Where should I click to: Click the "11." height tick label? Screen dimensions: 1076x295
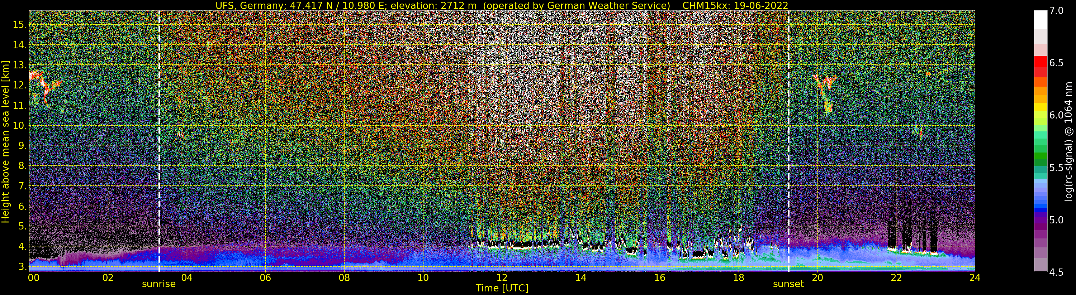[x=20, y=106]
